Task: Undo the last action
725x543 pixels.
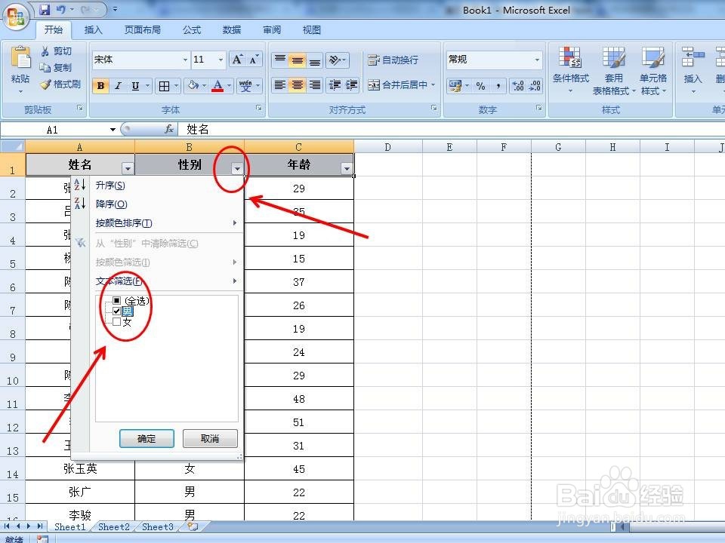Action: [61, 9]
